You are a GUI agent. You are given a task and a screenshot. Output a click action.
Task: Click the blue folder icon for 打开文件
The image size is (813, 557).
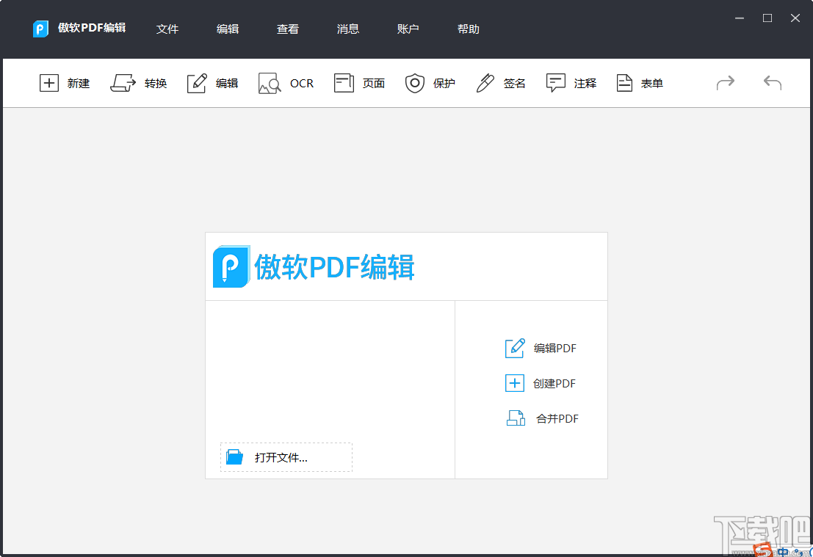pyautogui.click(x=235, y=457)
